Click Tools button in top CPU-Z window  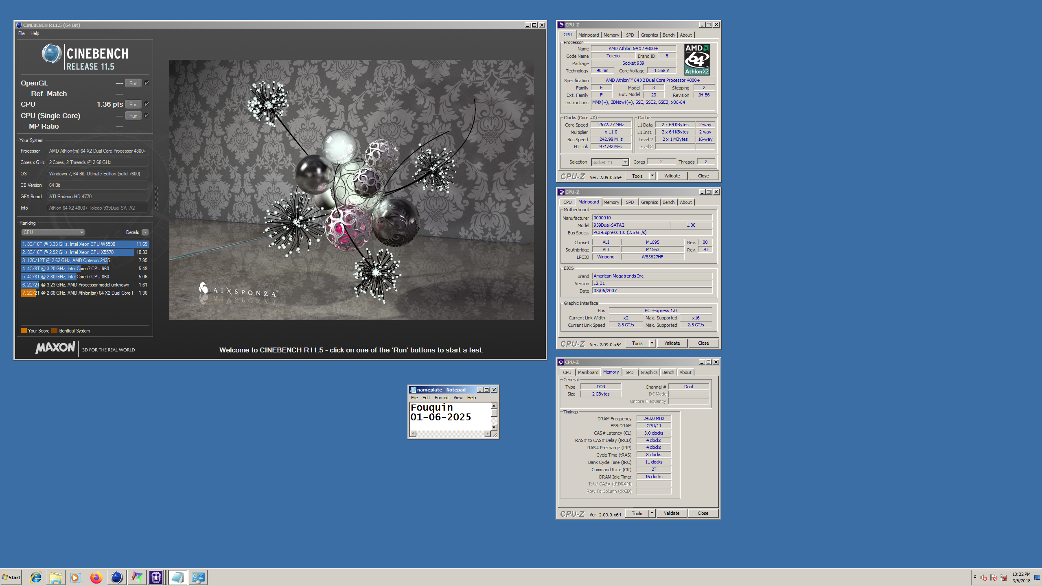click(x=637, y=176)
